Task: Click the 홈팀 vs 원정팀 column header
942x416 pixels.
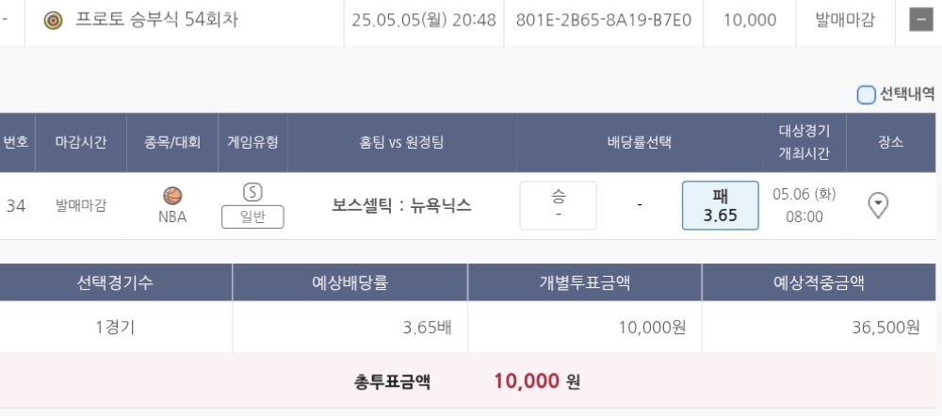Action: 402,142
